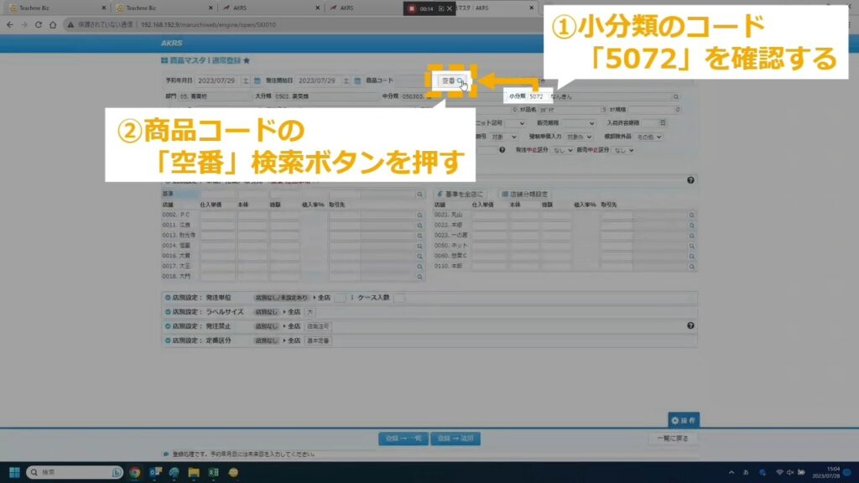Click search icon in 0021 丸山 row

pos(692,216)
